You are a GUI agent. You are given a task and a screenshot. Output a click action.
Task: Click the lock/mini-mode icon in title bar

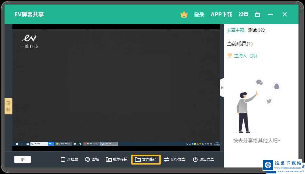[x=257, y=14]
